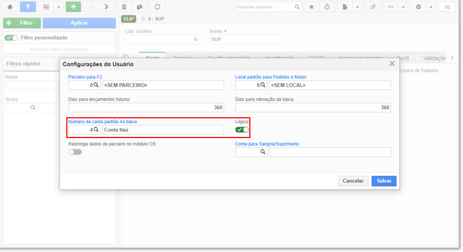Viewport: 463px width, 252px height.
Task: Click the Nenhum filtro cadastrado text
Action: click(59, 49)
